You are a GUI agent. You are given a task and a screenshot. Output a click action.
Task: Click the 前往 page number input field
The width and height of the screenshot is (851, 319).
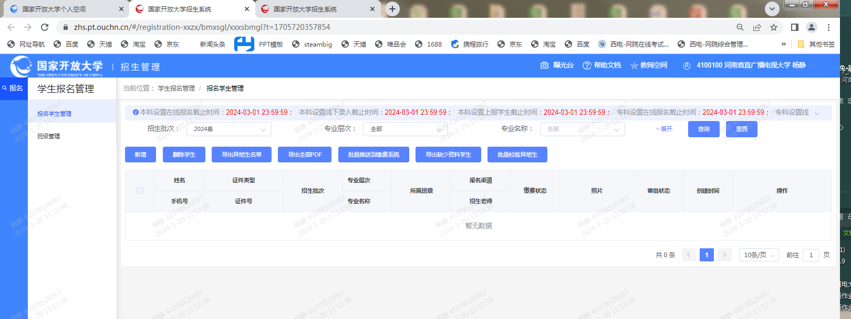811,255
